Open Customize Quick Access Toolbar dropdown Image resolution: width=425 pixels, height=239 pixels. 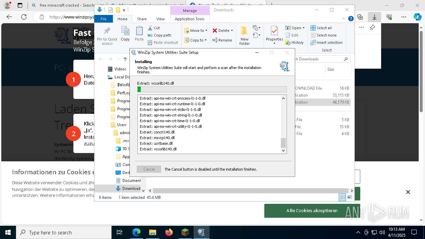coord(124,10)
